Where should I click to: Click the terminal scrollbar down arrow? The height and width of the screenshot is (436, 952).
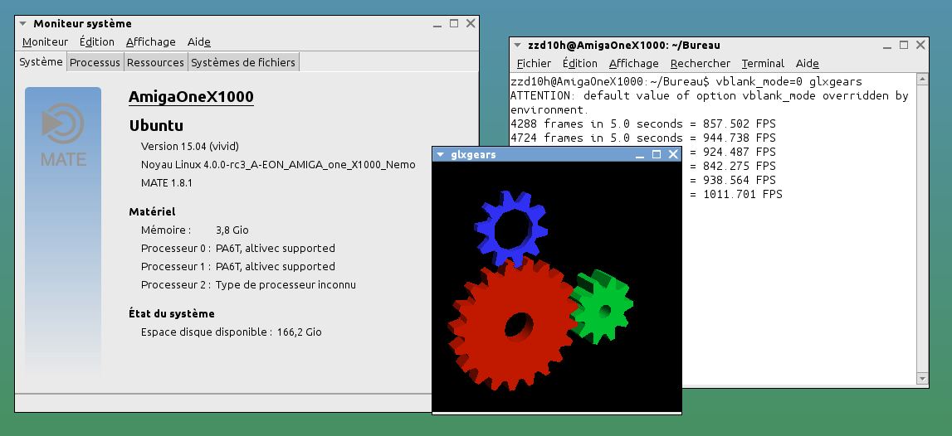[922, 378]
